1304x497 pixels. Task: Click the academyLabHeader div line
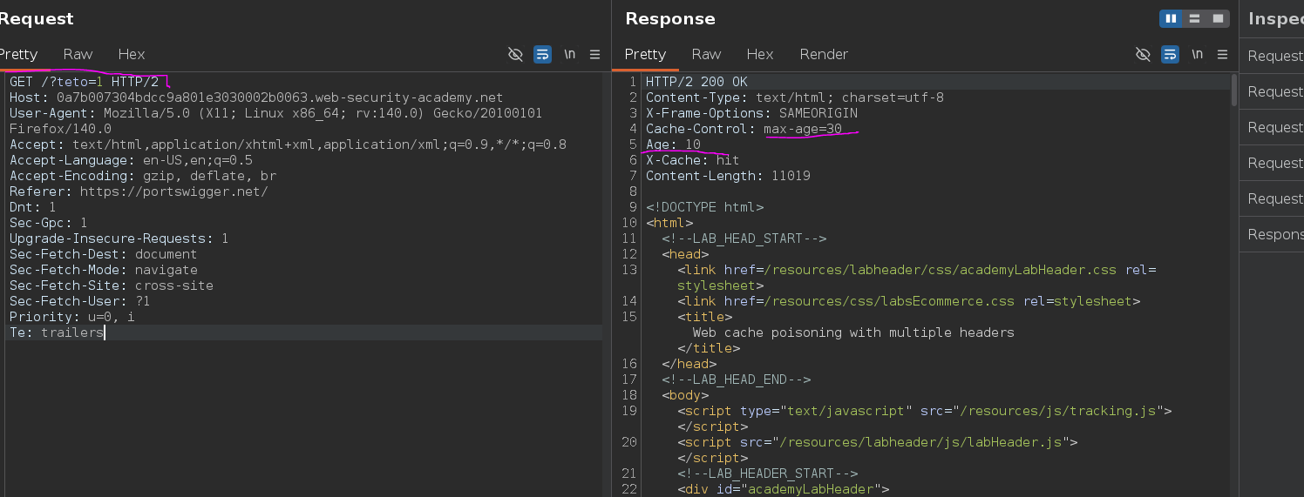tap(783, 489)
